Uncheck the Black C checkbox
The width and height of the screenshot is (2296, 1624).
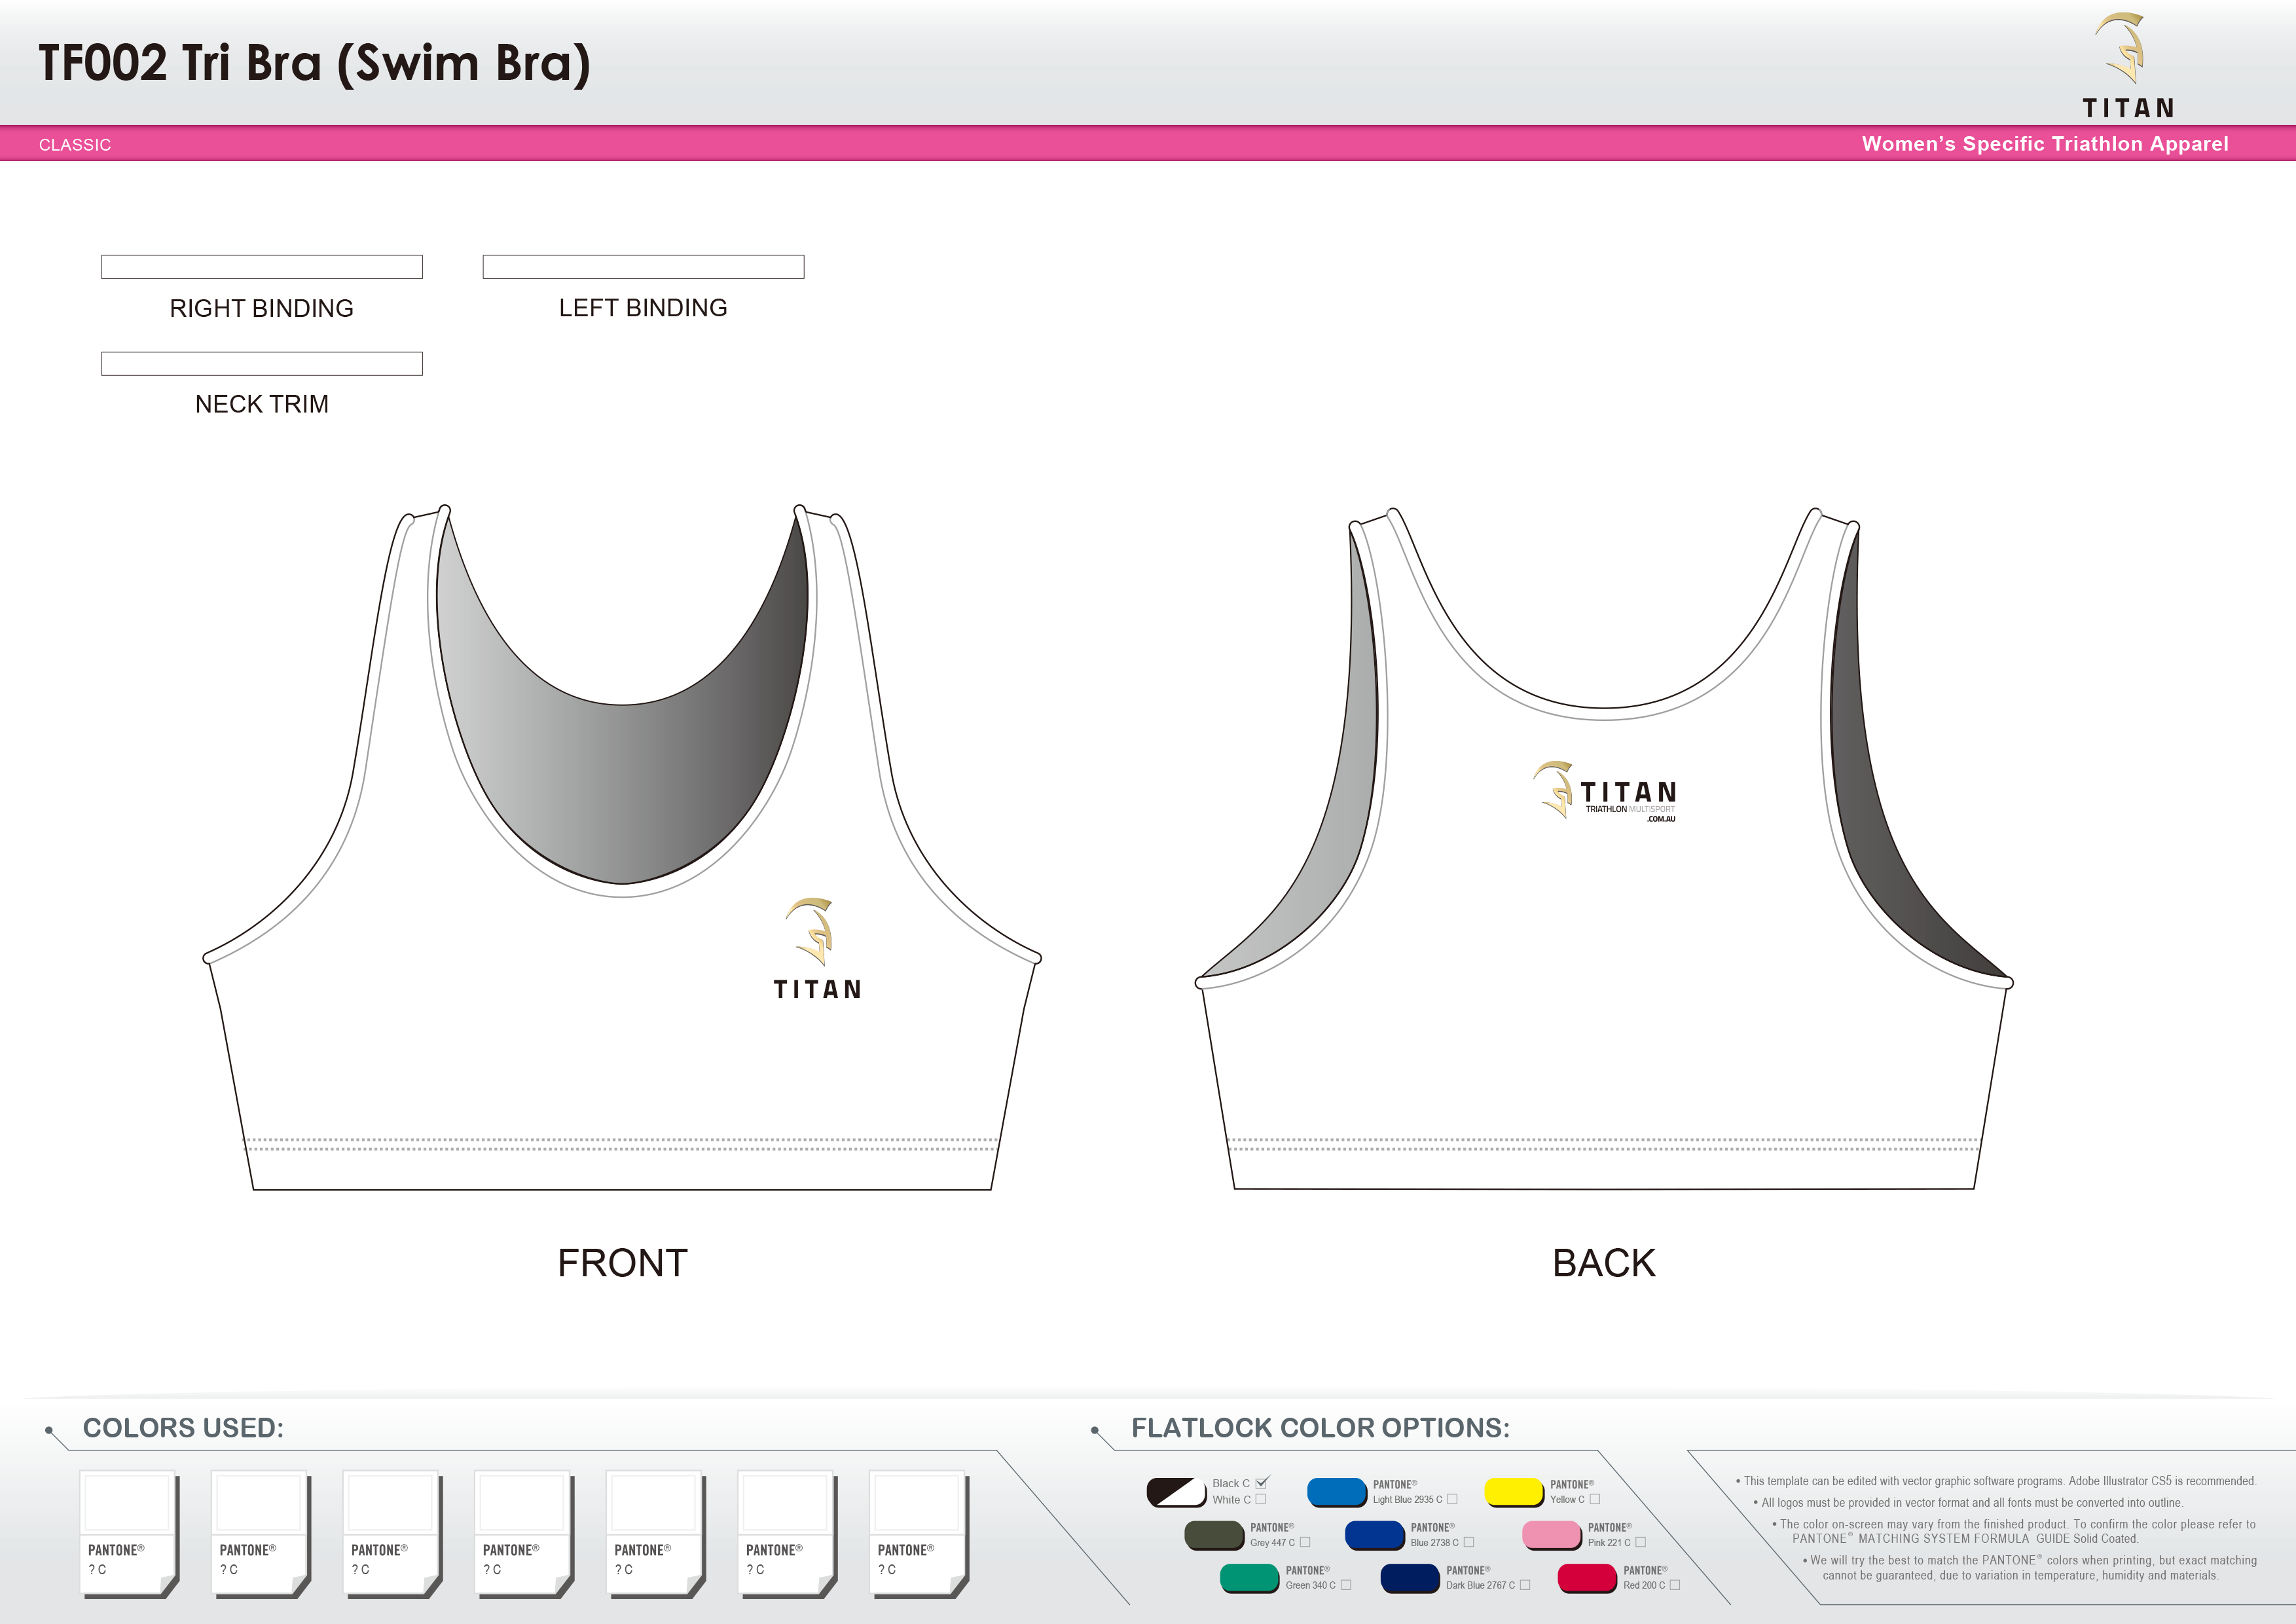(1260, 1485)
